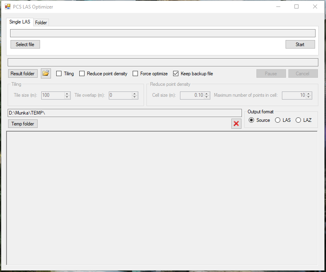Click the PCS LAS Optimizer app icon

pyautogui.click(x=8, y=6)
